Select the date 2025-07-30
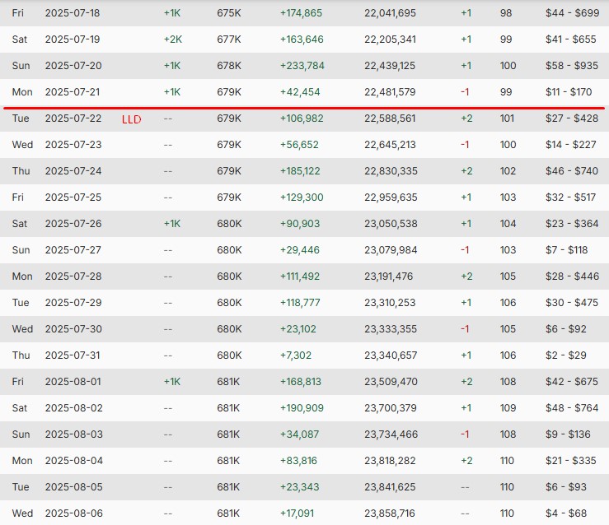Viewport: 609px width, 525px height. point(73,330)
